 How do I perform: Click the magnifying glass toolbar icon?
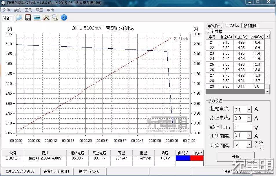[x=55, y=17]
